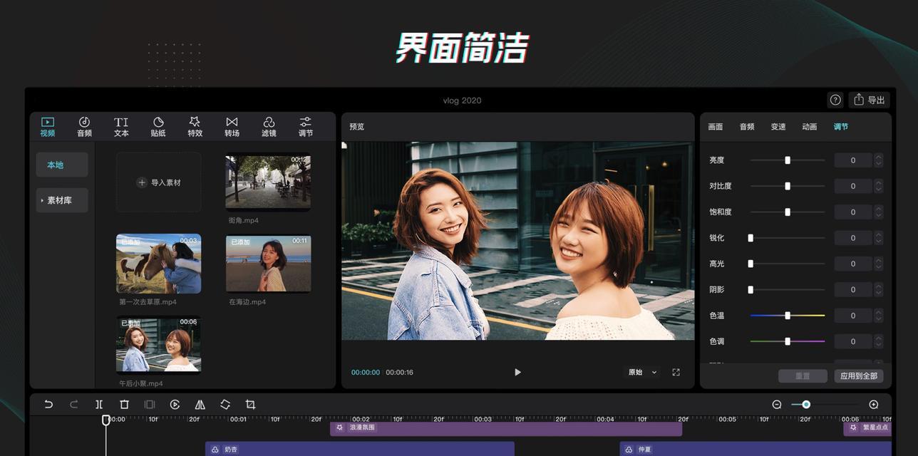Play the preview video

517,372
